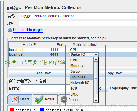
Task: Click the blue localhost Disks I/O legend swatch
Action: pos(42,110)
